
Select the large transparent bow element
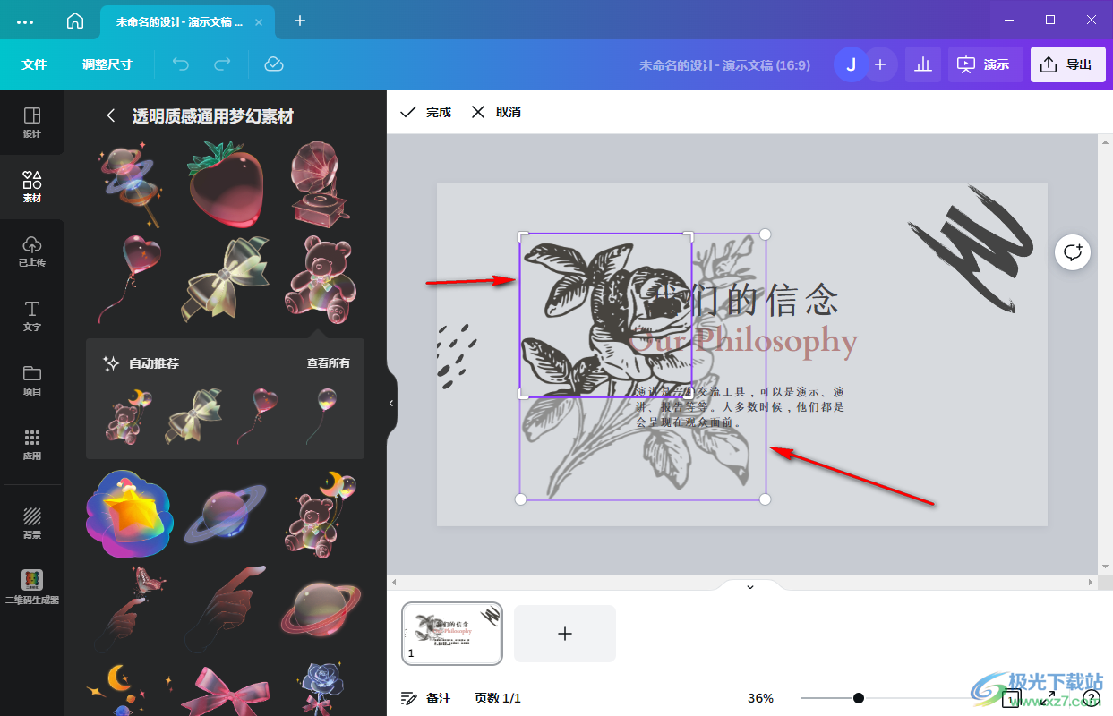225,278
